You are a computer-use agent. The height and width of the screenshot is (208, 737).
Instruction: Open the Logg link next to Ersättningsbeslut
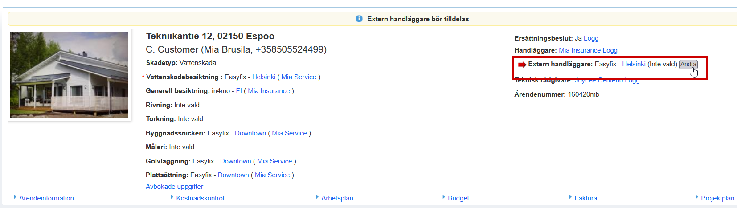point(591,38)
